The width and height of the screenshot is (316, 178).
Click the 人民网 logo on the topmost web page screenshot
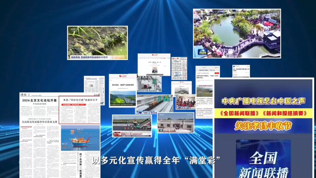(x=154, y=55)
